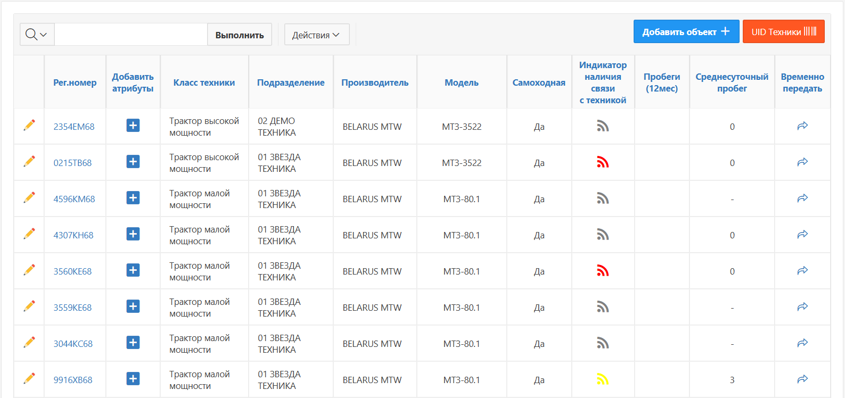
Task: Open the search column selector dropdown
Action: pos(37,35)
